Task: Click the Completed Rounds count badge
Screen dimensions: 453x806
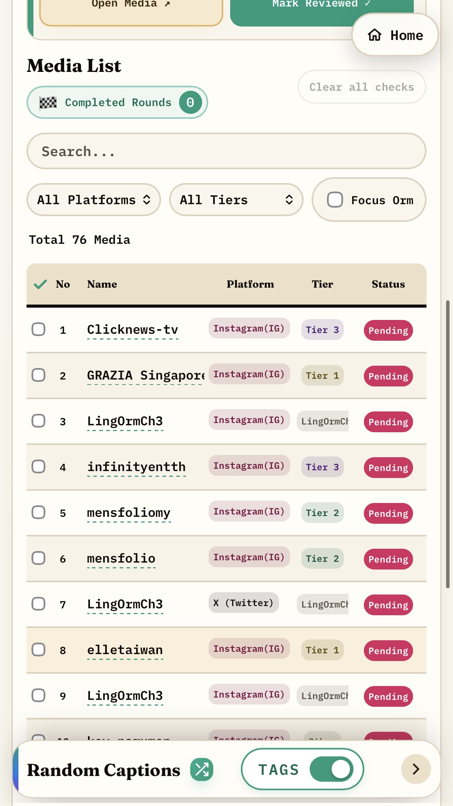Action: coord(190,102)
